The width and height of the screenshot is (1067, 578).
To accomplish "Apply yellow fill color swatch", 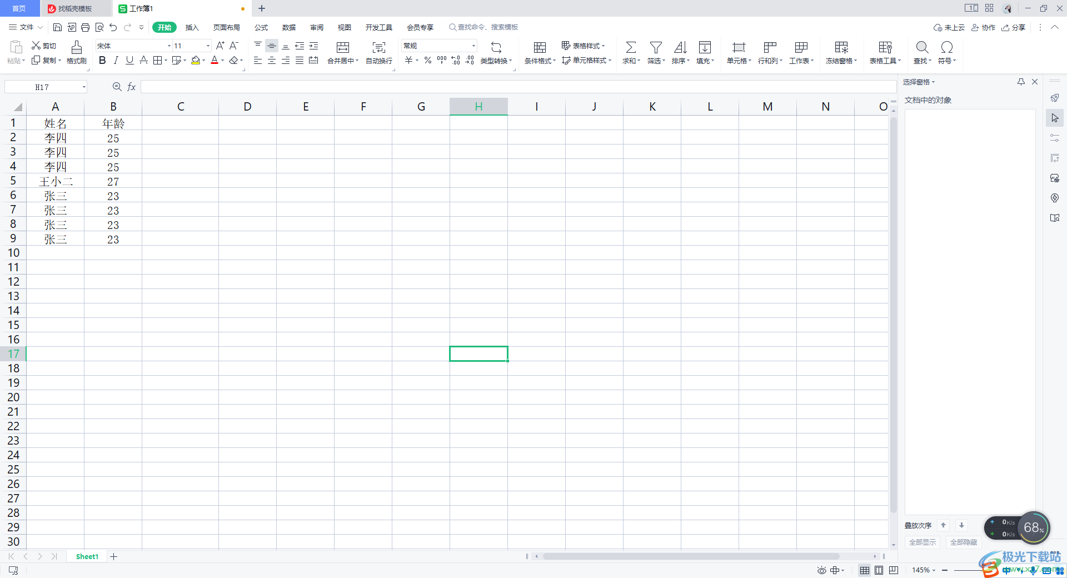I will 196,60.
